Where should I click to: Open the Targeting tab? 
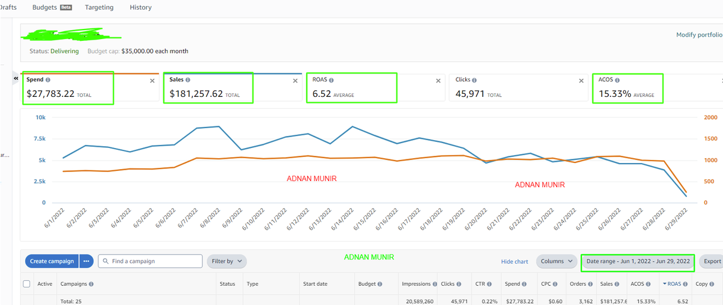[99, 8]
